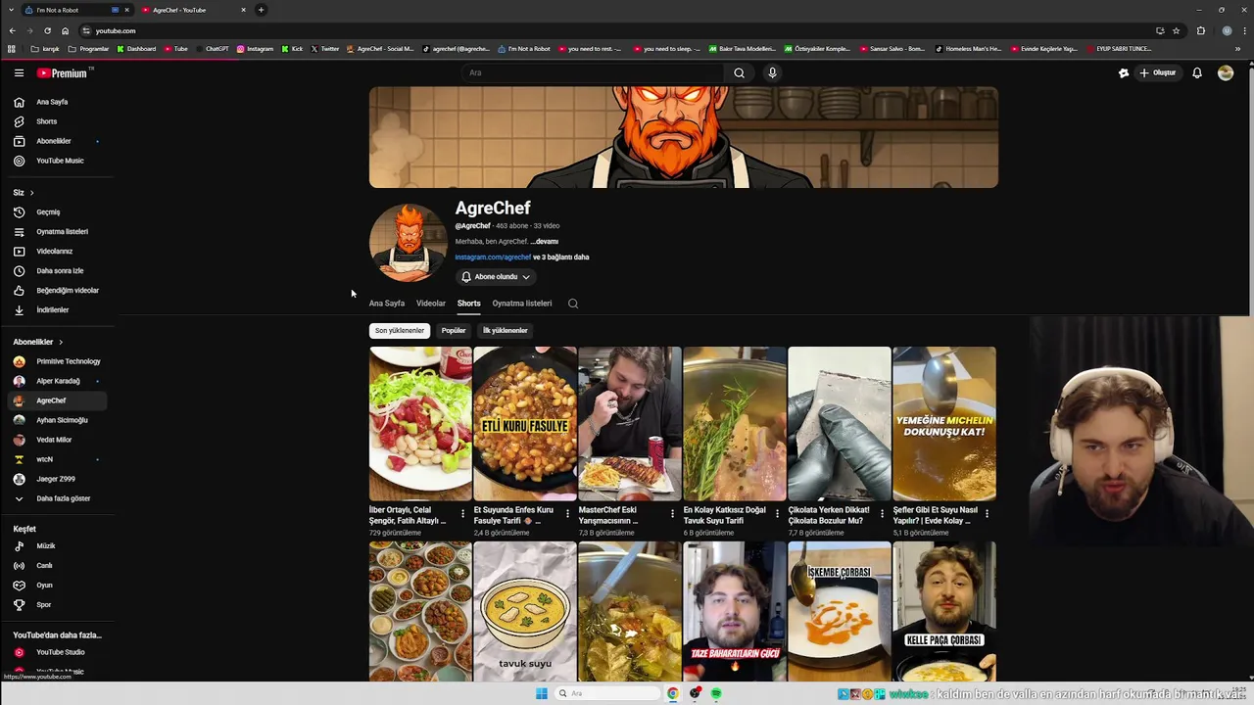Select the channel Shorts tab

469,304
